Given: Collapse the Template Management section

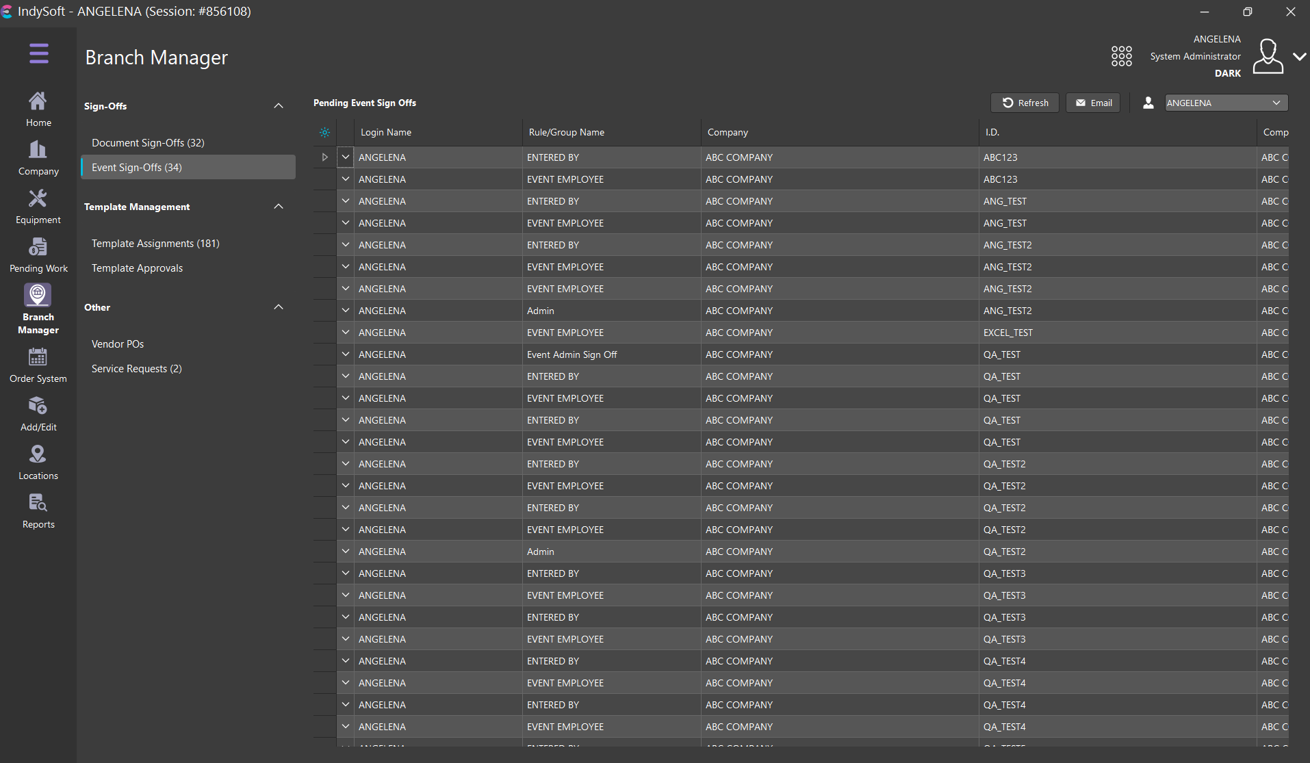Looking at the screenshot, I should tap(279, 207).
